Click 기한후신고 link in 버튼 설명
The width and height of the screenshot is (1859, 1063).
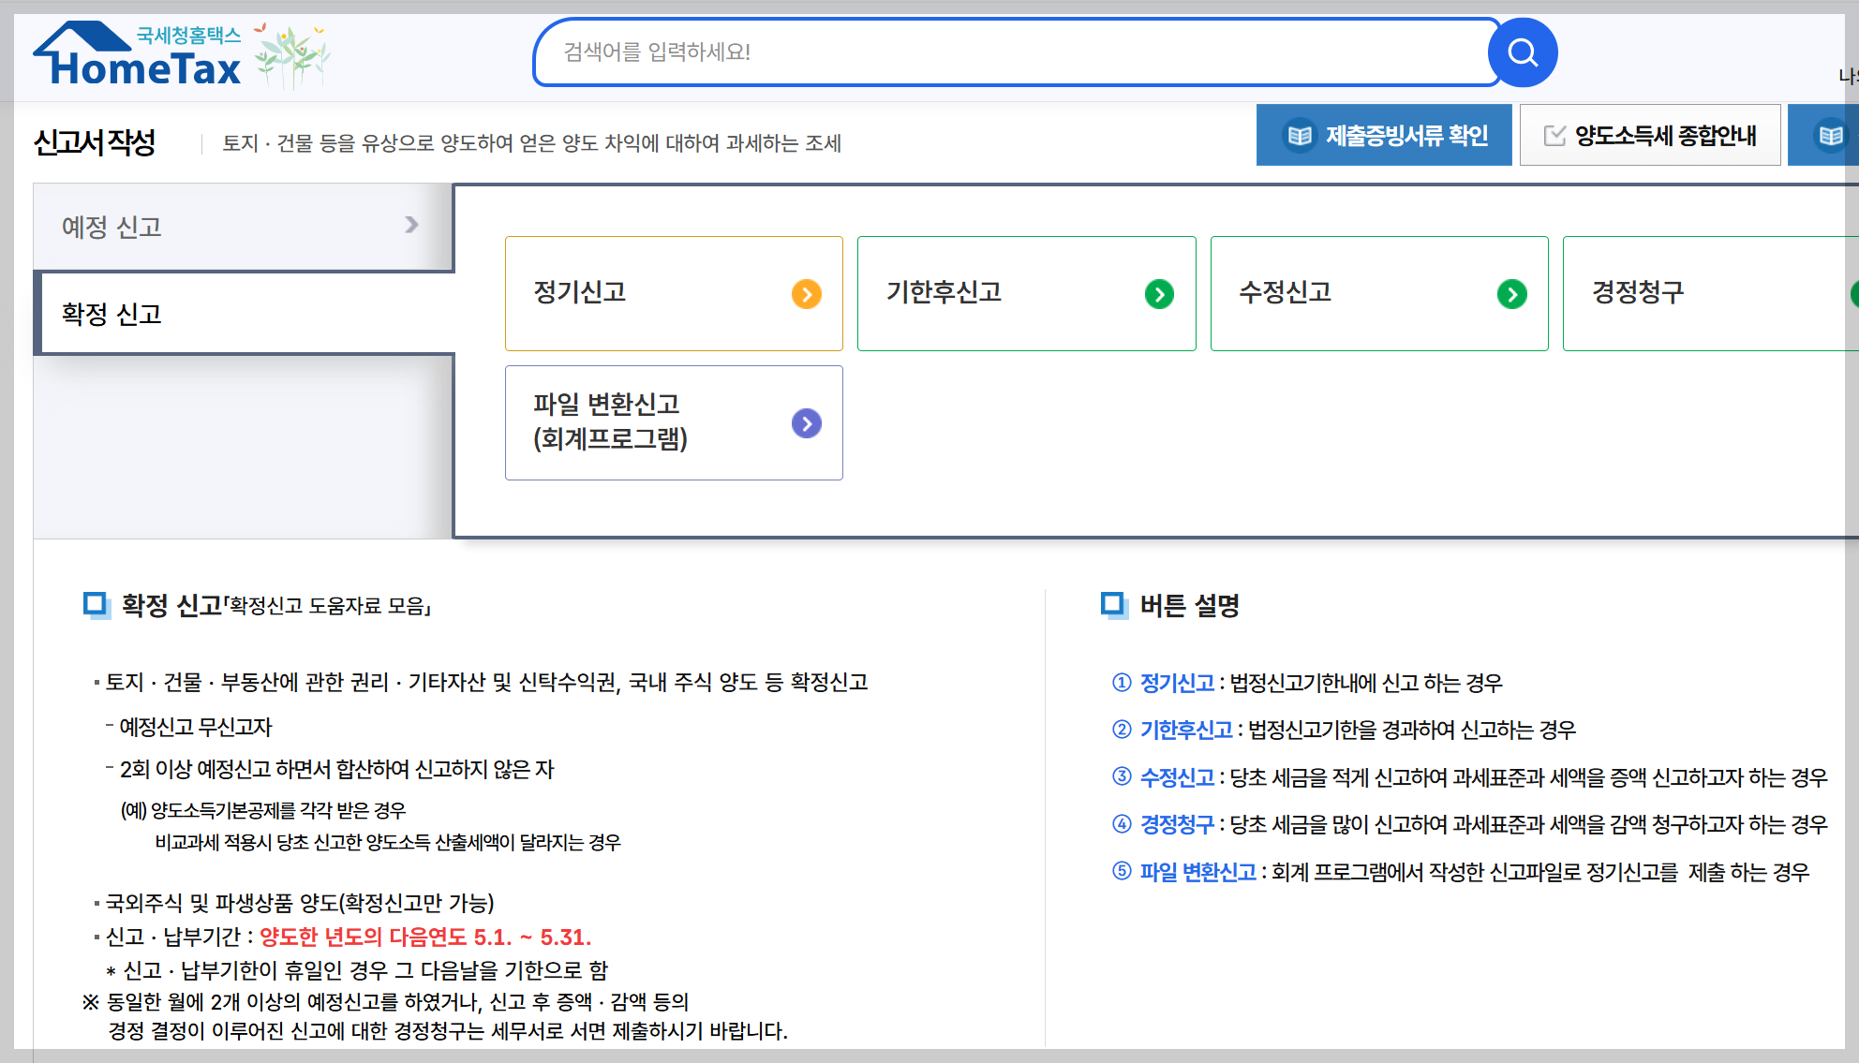pos(1186,730)
